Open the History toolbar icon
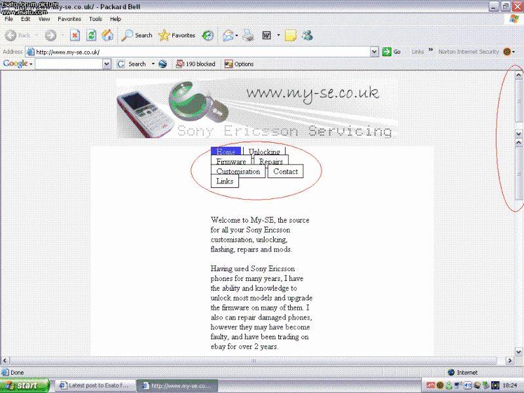The image size is (524, 393). [x=208, y=35]
